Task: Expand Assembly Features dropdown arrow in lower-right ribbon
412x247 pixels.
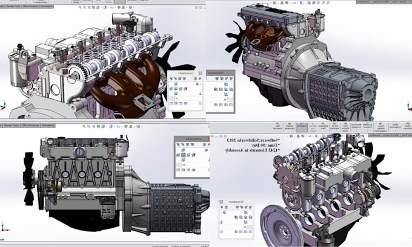Action: [x=368, y=130]
